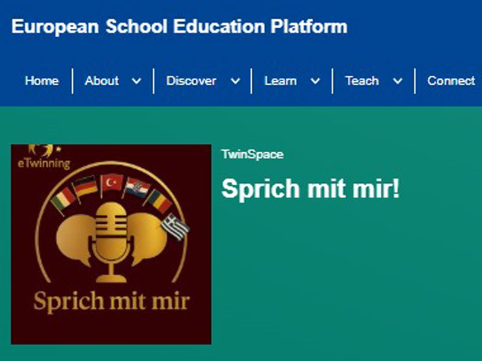Click the Sprich mit mir project logo image

click(x=111, y=244)
